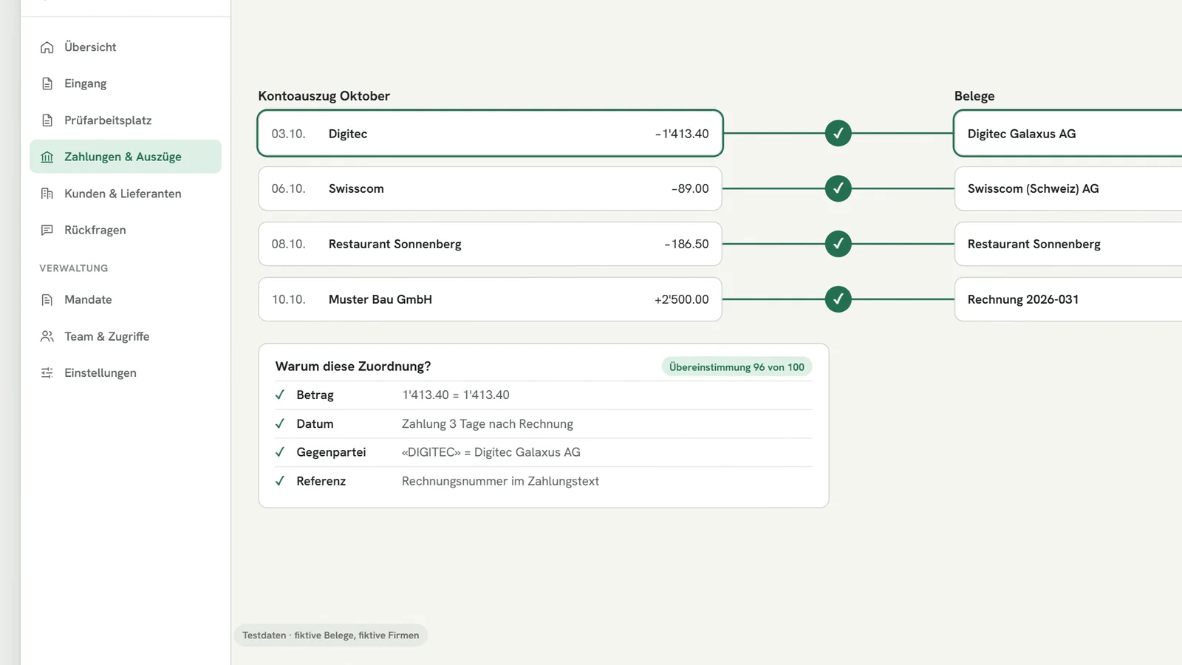Click the match checkmark for Muster Bau GmbH
This screenshot has width=1182, height=665.
838,299
